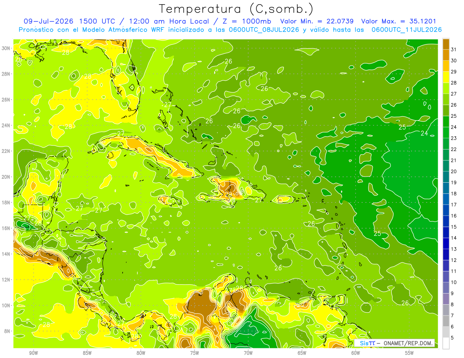Click the '28N' latitude axis label
This screenshot has width=464, height=358.
(6, 74)
